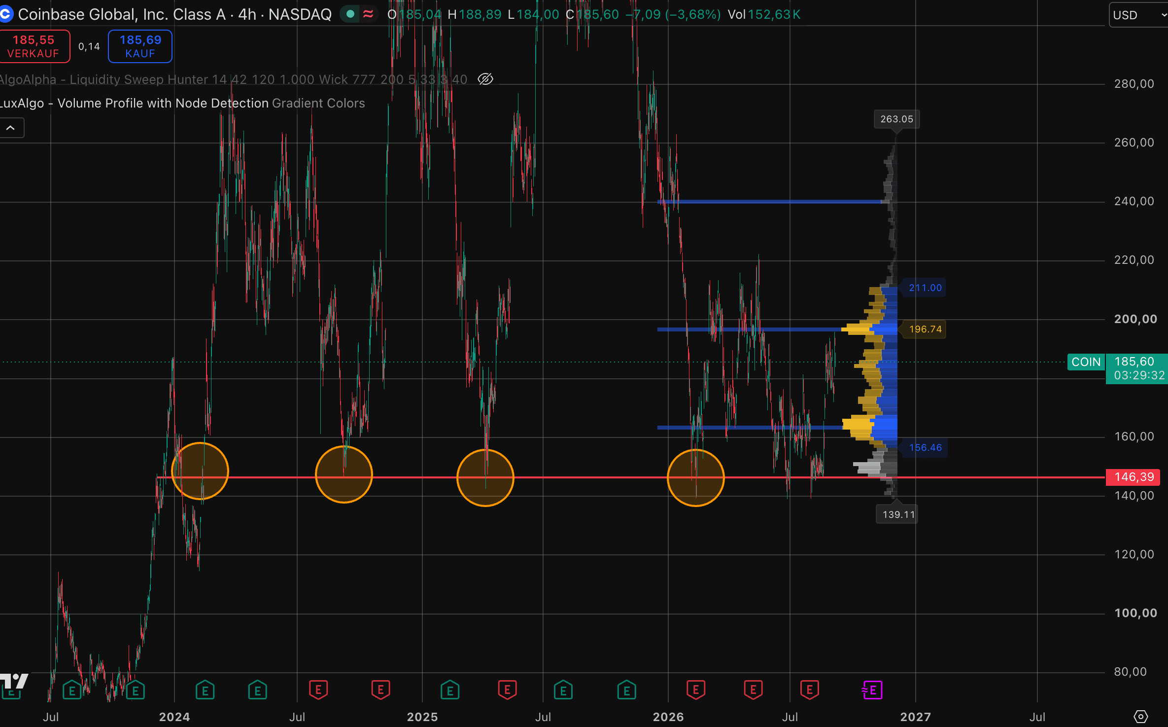Open red earnings marker before Jul 2025
The height and width of the screenshot is (727, 1168).
tap(507, 690)
